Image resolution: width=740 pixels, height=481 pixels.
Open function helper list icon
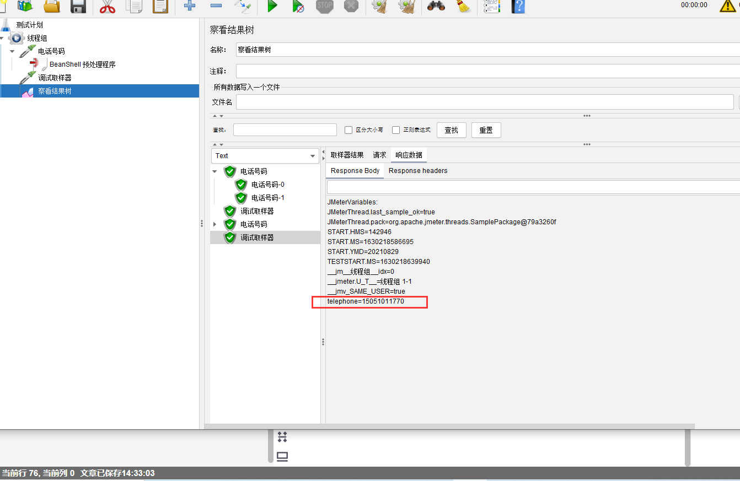point(492,6)
